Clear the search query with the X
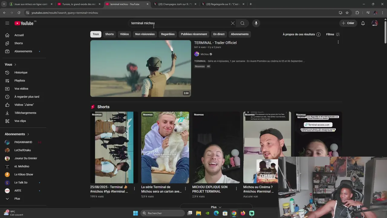This screenshot has width=387, height=218. [233, 23]
